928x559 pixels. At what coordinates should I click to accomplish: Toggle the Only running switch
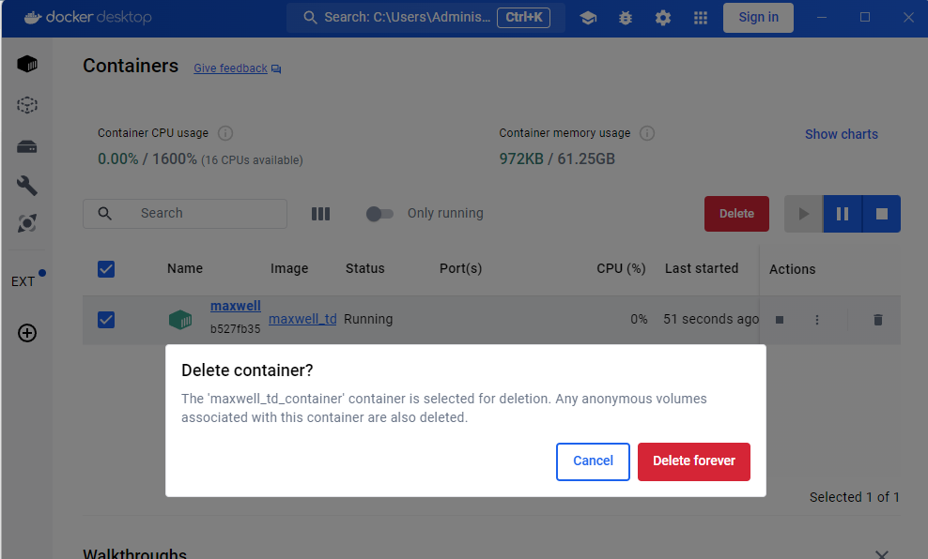379,213
